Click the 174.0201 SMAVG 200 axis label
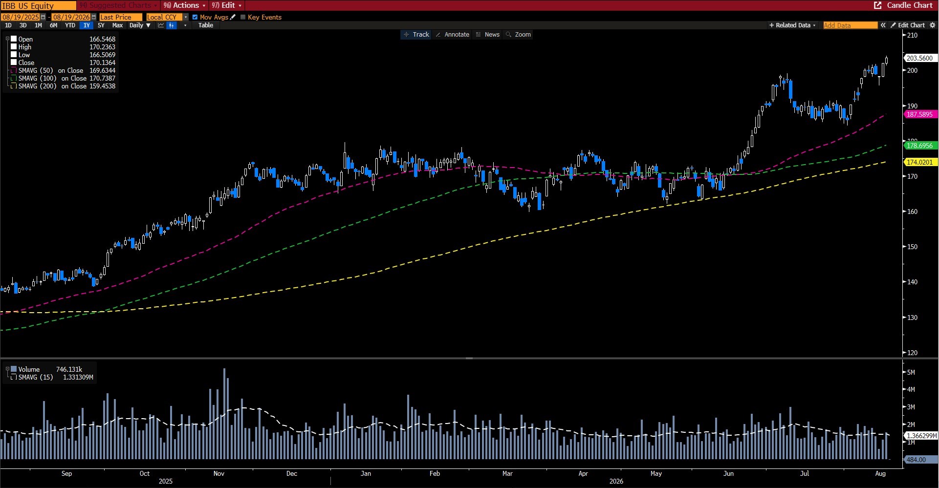The height and width of the screenshot is (488, 939). [920, 162]
